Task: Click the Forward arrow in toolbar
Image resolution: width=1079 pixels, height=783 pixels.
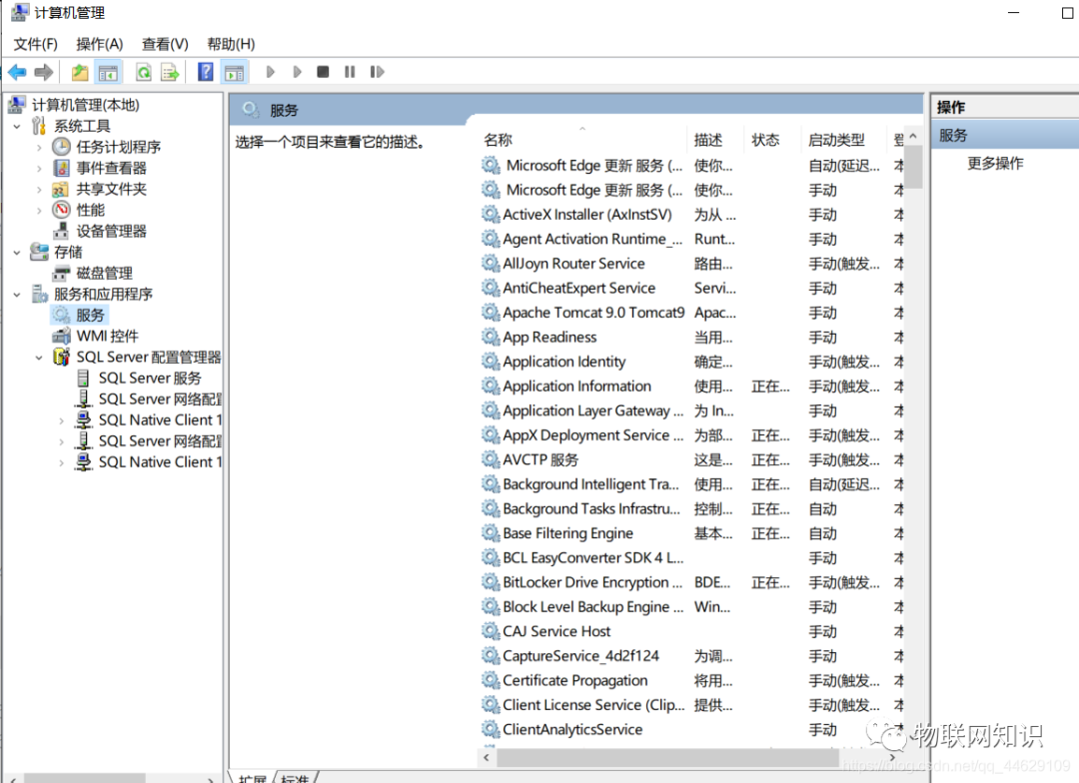Action: click(x=44, y=72)
